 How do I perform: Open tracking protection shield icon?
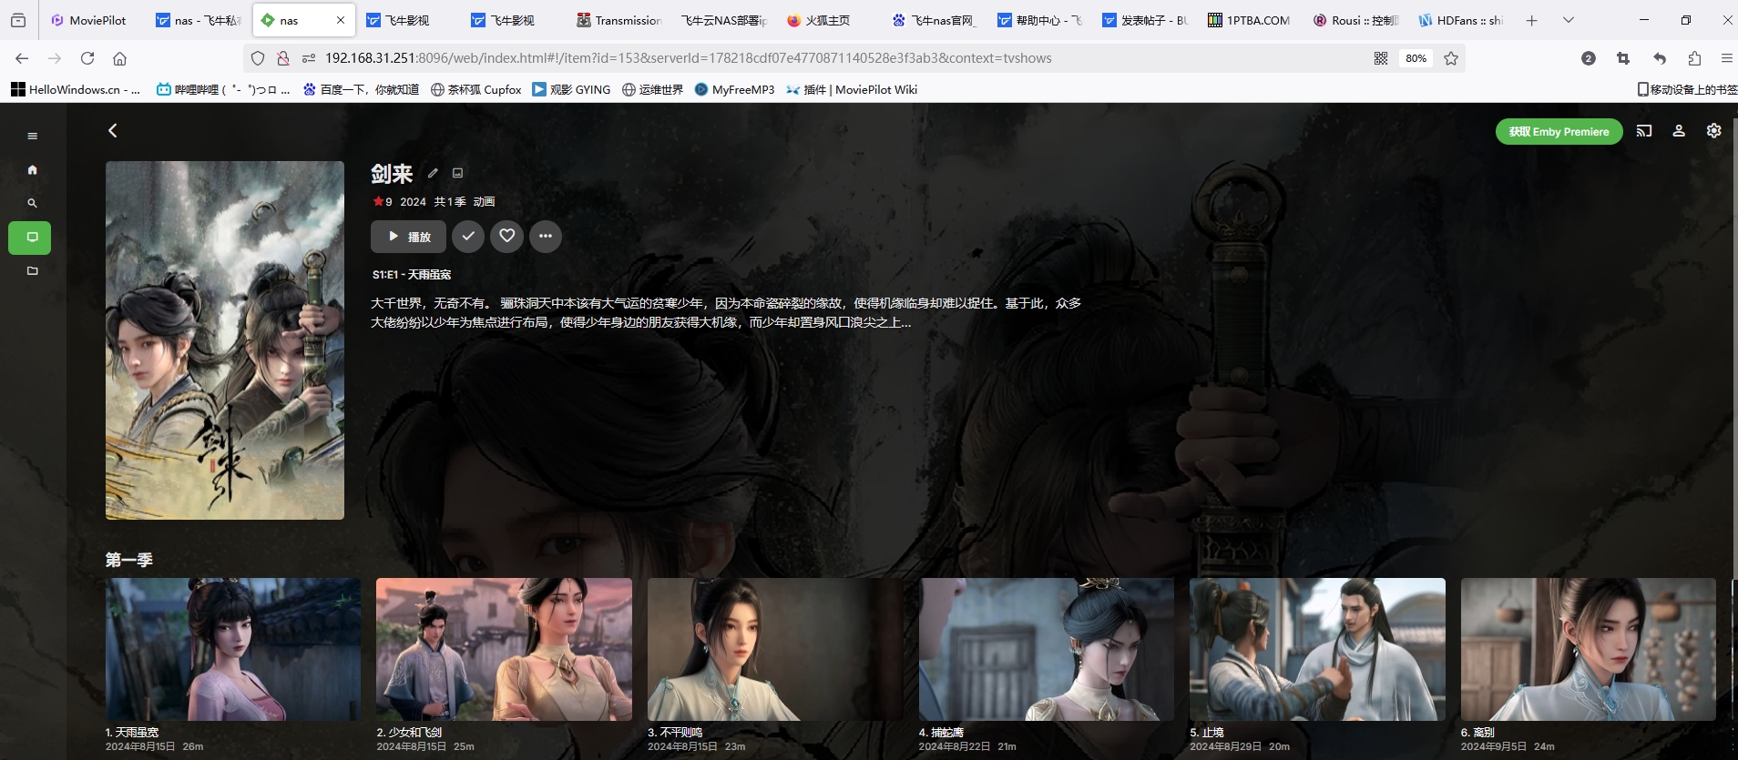(258, 58)
